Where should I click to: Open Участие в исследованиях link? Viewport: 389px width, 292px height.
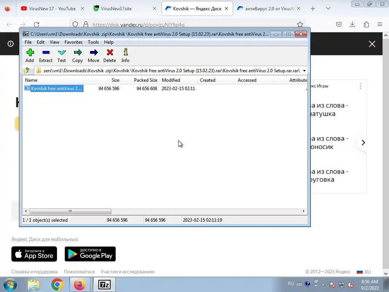pos(128,272)
